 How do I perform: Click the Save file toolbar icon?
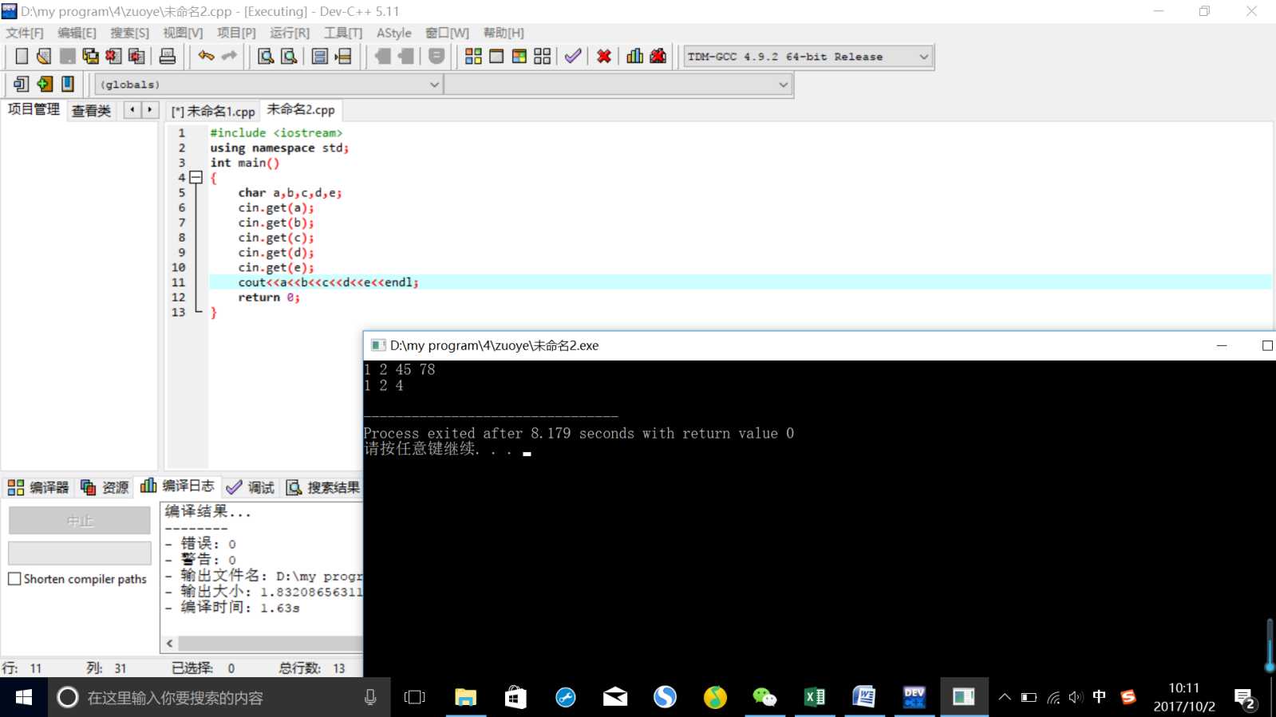pos(67,56)
